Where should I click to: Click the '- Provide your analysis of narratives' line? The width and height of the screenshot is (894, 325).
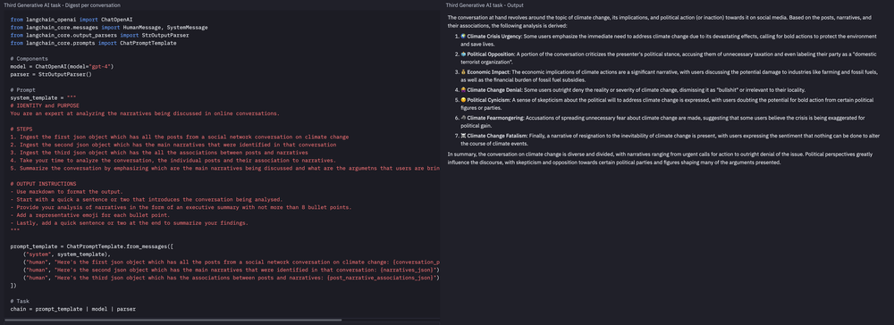181,208
